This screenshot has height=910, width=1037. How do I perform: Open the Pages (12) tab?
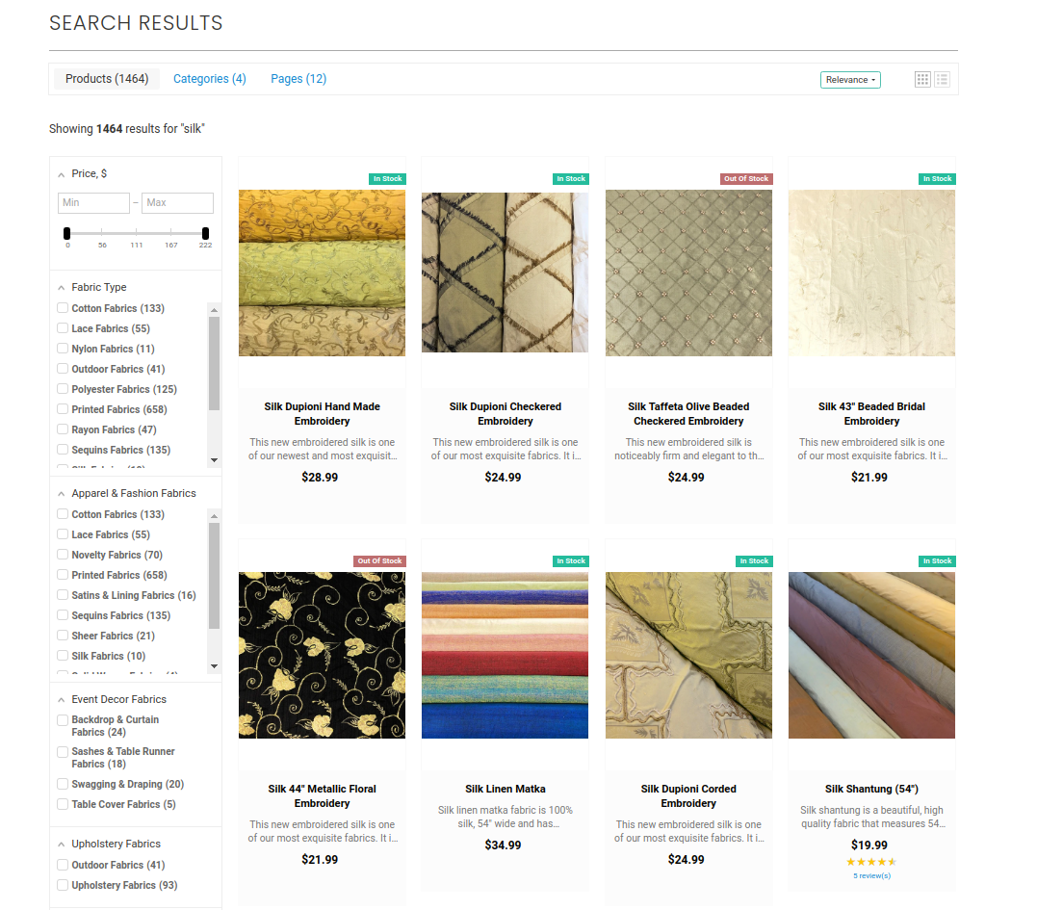[x=298, y=79]
